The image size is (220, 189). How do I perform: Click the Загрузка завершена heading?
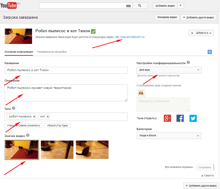[x=20, y=17]
